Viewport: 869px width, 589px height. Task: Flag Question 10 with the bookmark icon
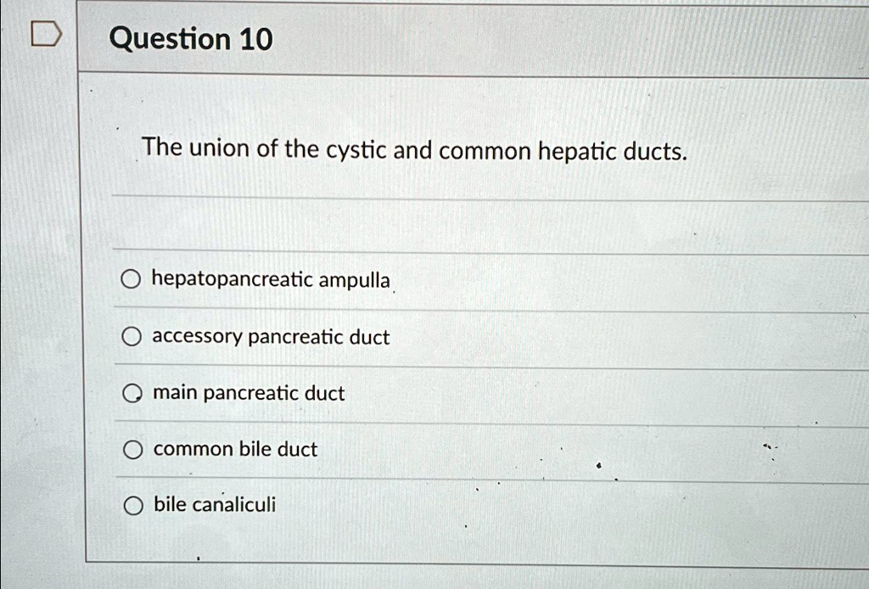point(46,36)
